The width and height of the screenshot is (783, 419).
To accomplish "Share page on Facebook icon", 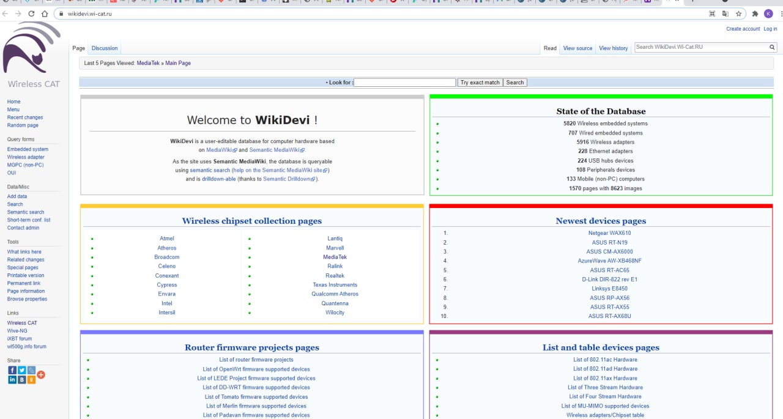I will coord(12,370).
